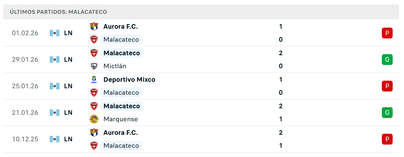Click green G badge for Mictlán match

click(387, 60)
